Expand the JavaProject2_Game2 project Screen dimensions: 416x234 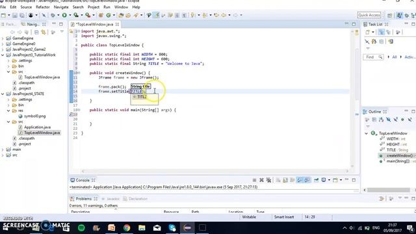(3, 49)
